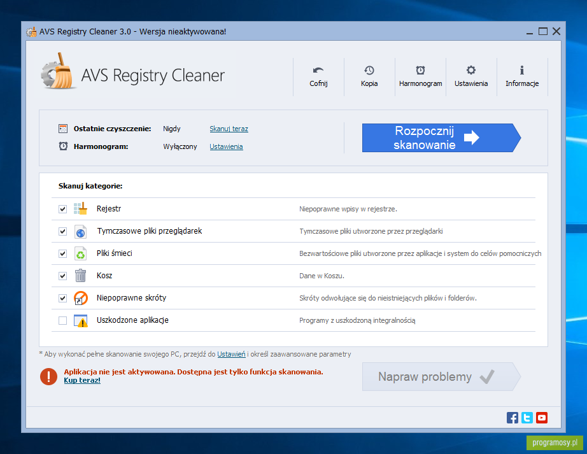Click the 'Kosz' category name
The image size is (587, 454).
[104, 276]
